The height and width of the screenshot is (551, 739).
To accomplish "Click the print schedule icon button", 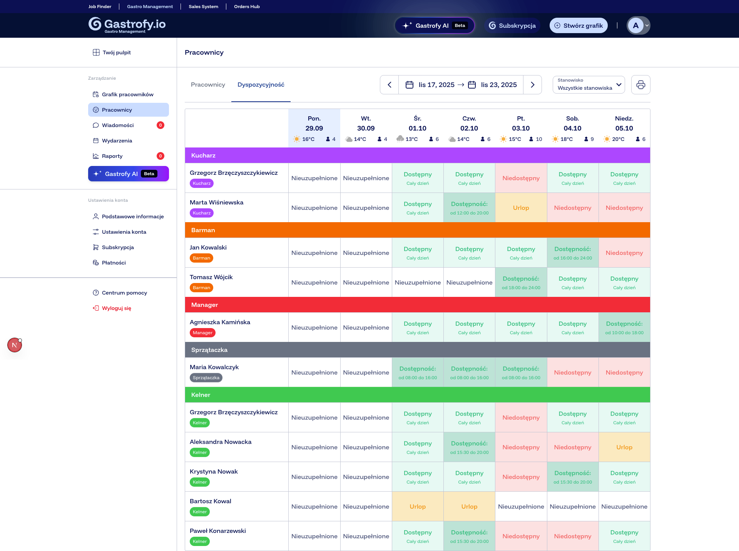I will (x=640, y=85).
